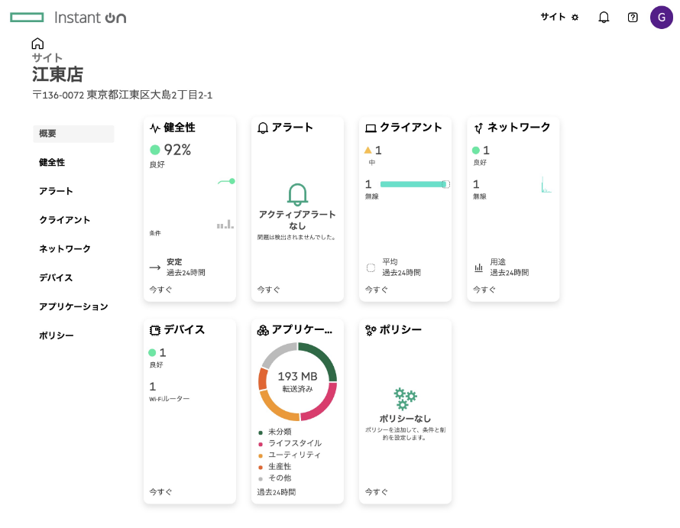Click the Wi-Fiルーター device count label
This screenshot has height=528, width=680.
pos(169,399)
